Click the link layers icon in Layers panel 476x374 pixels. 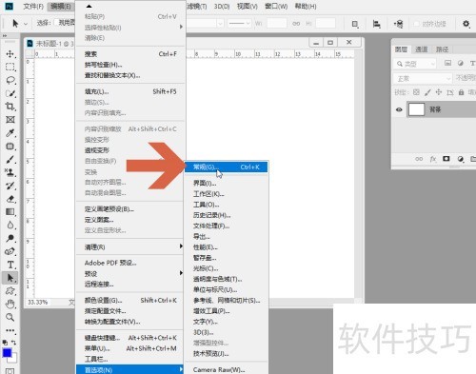click(419, 159)
